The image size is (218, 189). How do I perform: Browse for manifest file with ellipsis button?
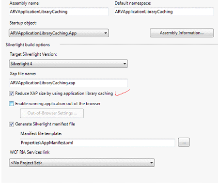[x=184, y=142]
